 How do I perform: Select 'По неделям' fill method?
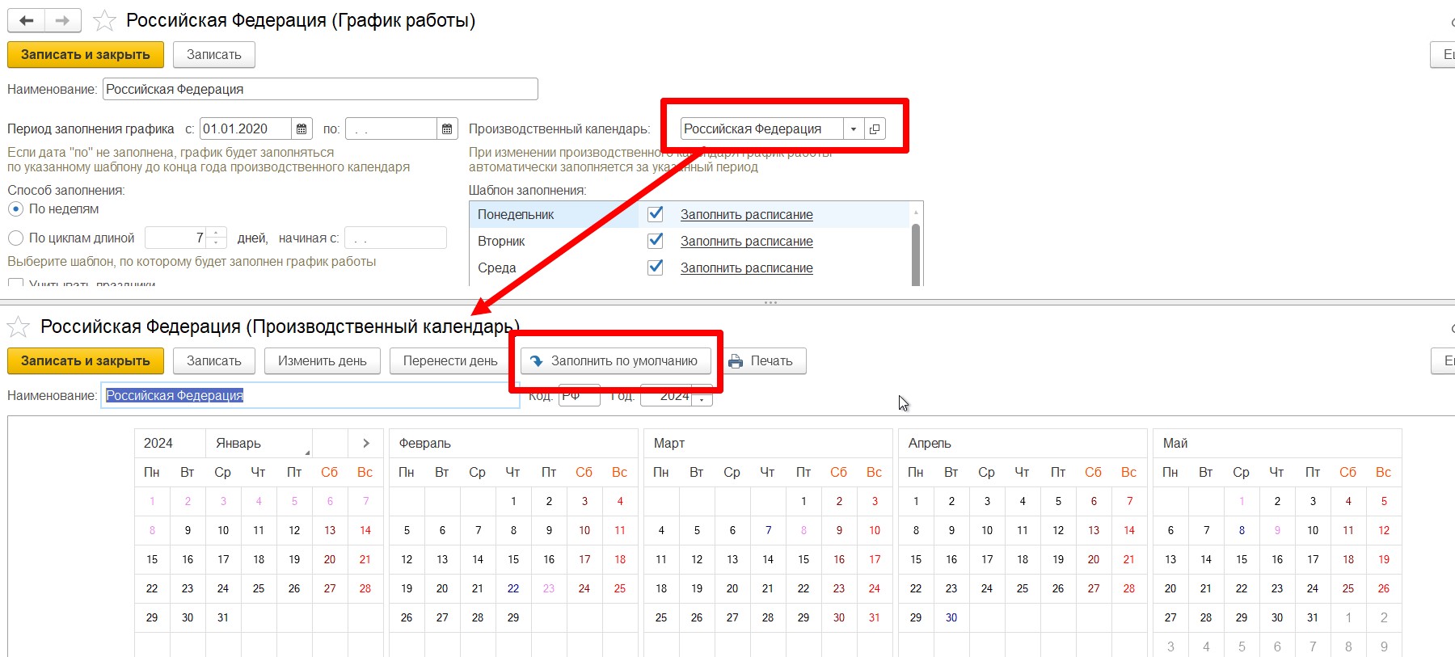15,209
